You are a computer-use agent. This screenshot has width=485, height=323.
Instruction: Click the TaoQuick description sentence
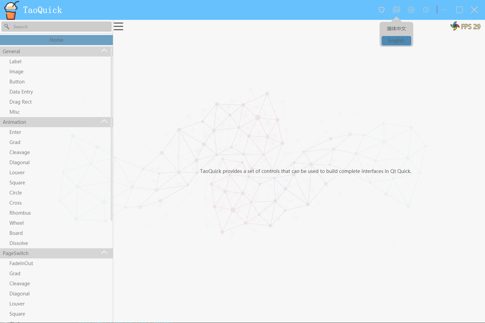click(x=306, y=171)
